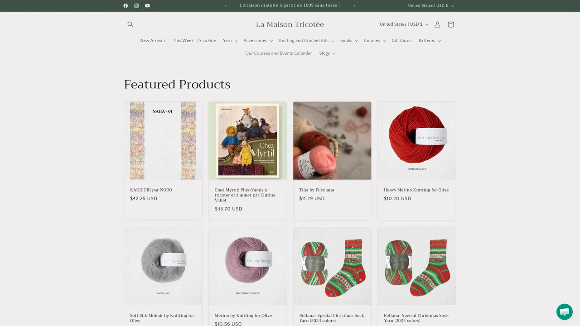Open the KAKIGORI par NORO product link
This screenshot has width=580, height=326.
tap(151, 190)
